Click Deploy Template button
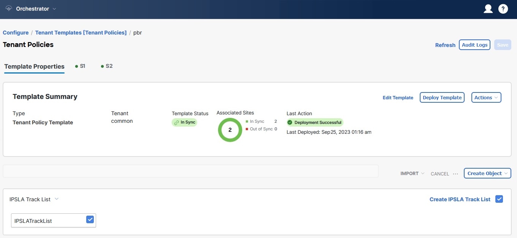This screenshot has width=517, height=238. (x=442, y=97)
